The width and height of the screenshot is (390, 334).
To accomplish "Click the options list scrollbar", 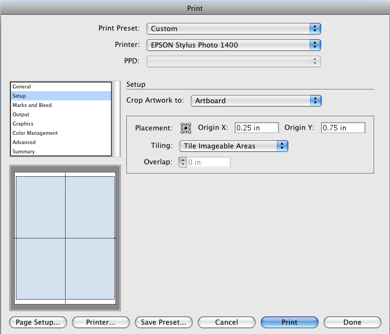I will (116, 119).
